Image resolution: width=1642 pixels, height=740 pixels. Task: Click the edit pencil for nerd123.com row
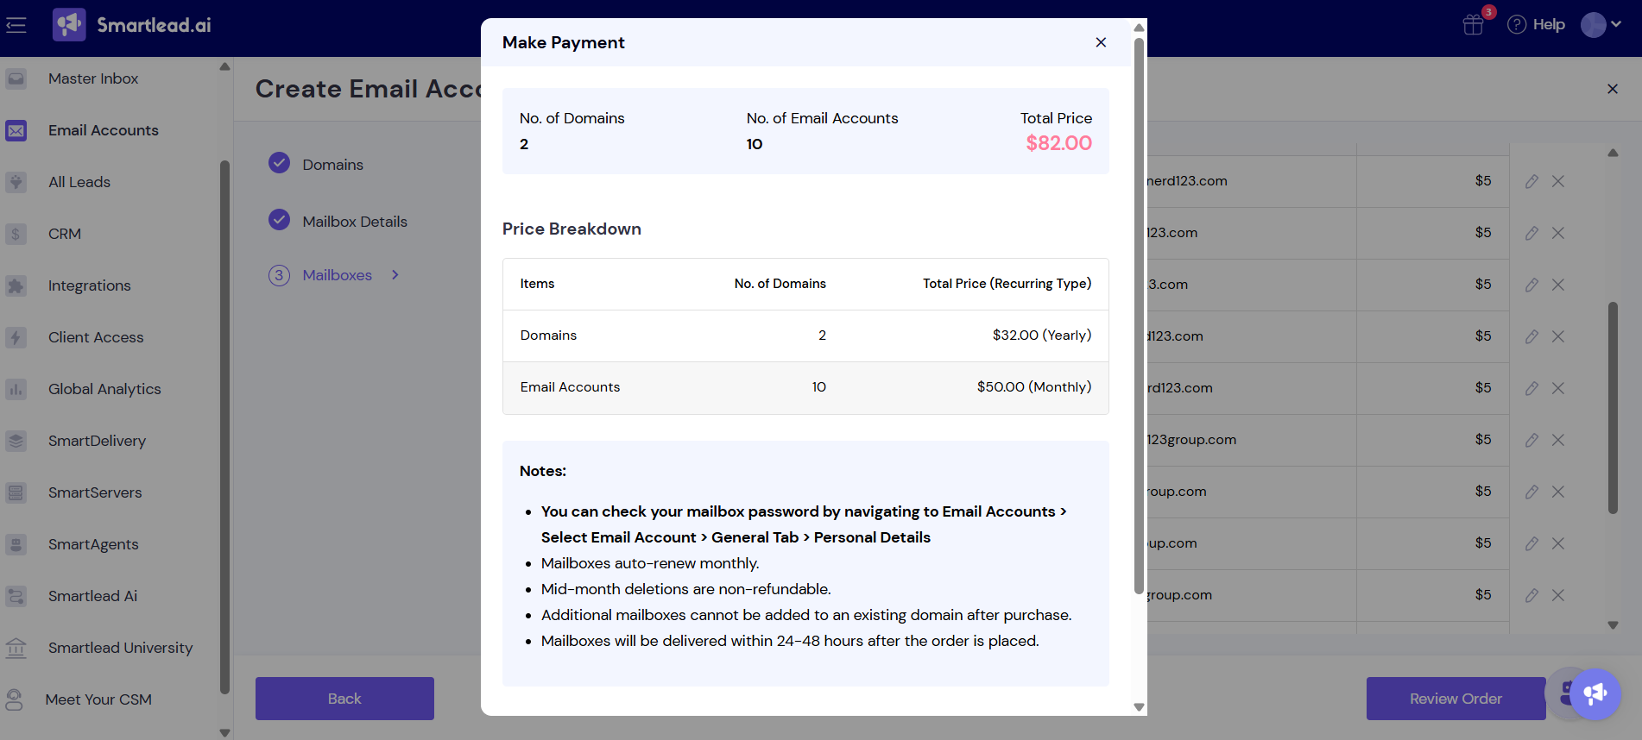pos(1531,181)
